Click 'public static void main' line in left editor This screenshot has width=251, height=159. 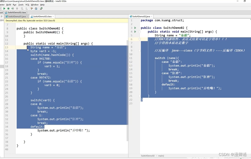click(x=58, y=44)
